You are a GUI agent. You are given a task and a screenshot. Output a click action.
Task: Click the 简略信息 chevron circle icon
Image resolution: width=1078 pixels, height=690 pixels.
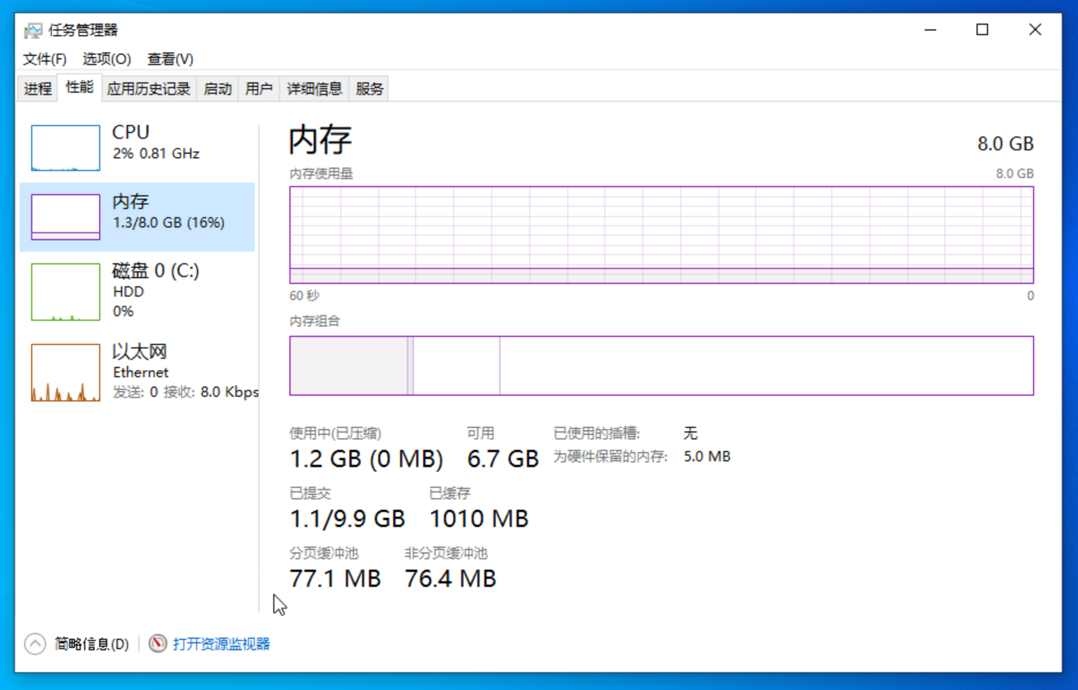point(36,643)
